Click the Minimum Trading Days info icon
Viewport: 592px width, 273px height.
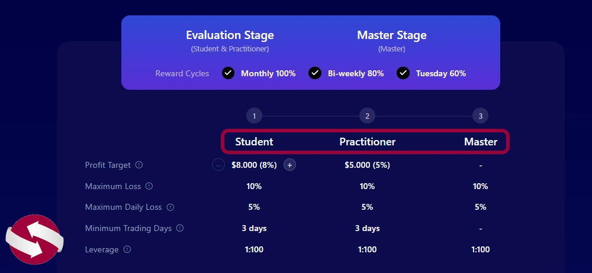click(x=180, y=228)
